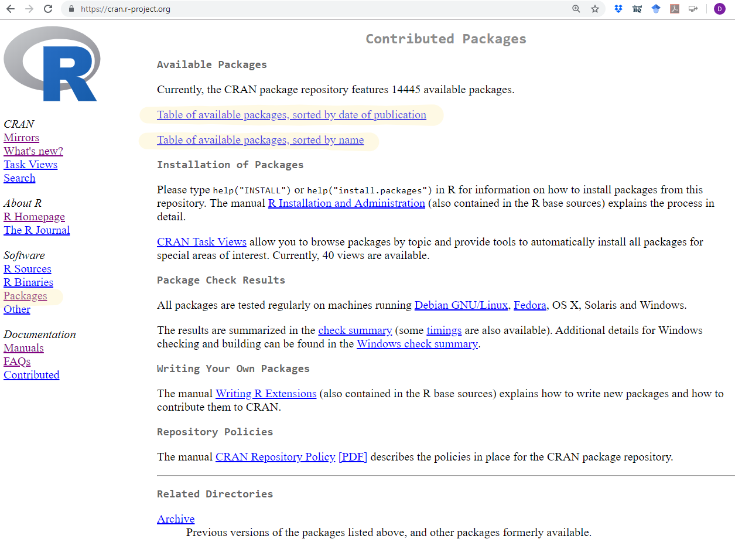
Task: Open Task Views in the sidebar
Action: click(30, 165)
